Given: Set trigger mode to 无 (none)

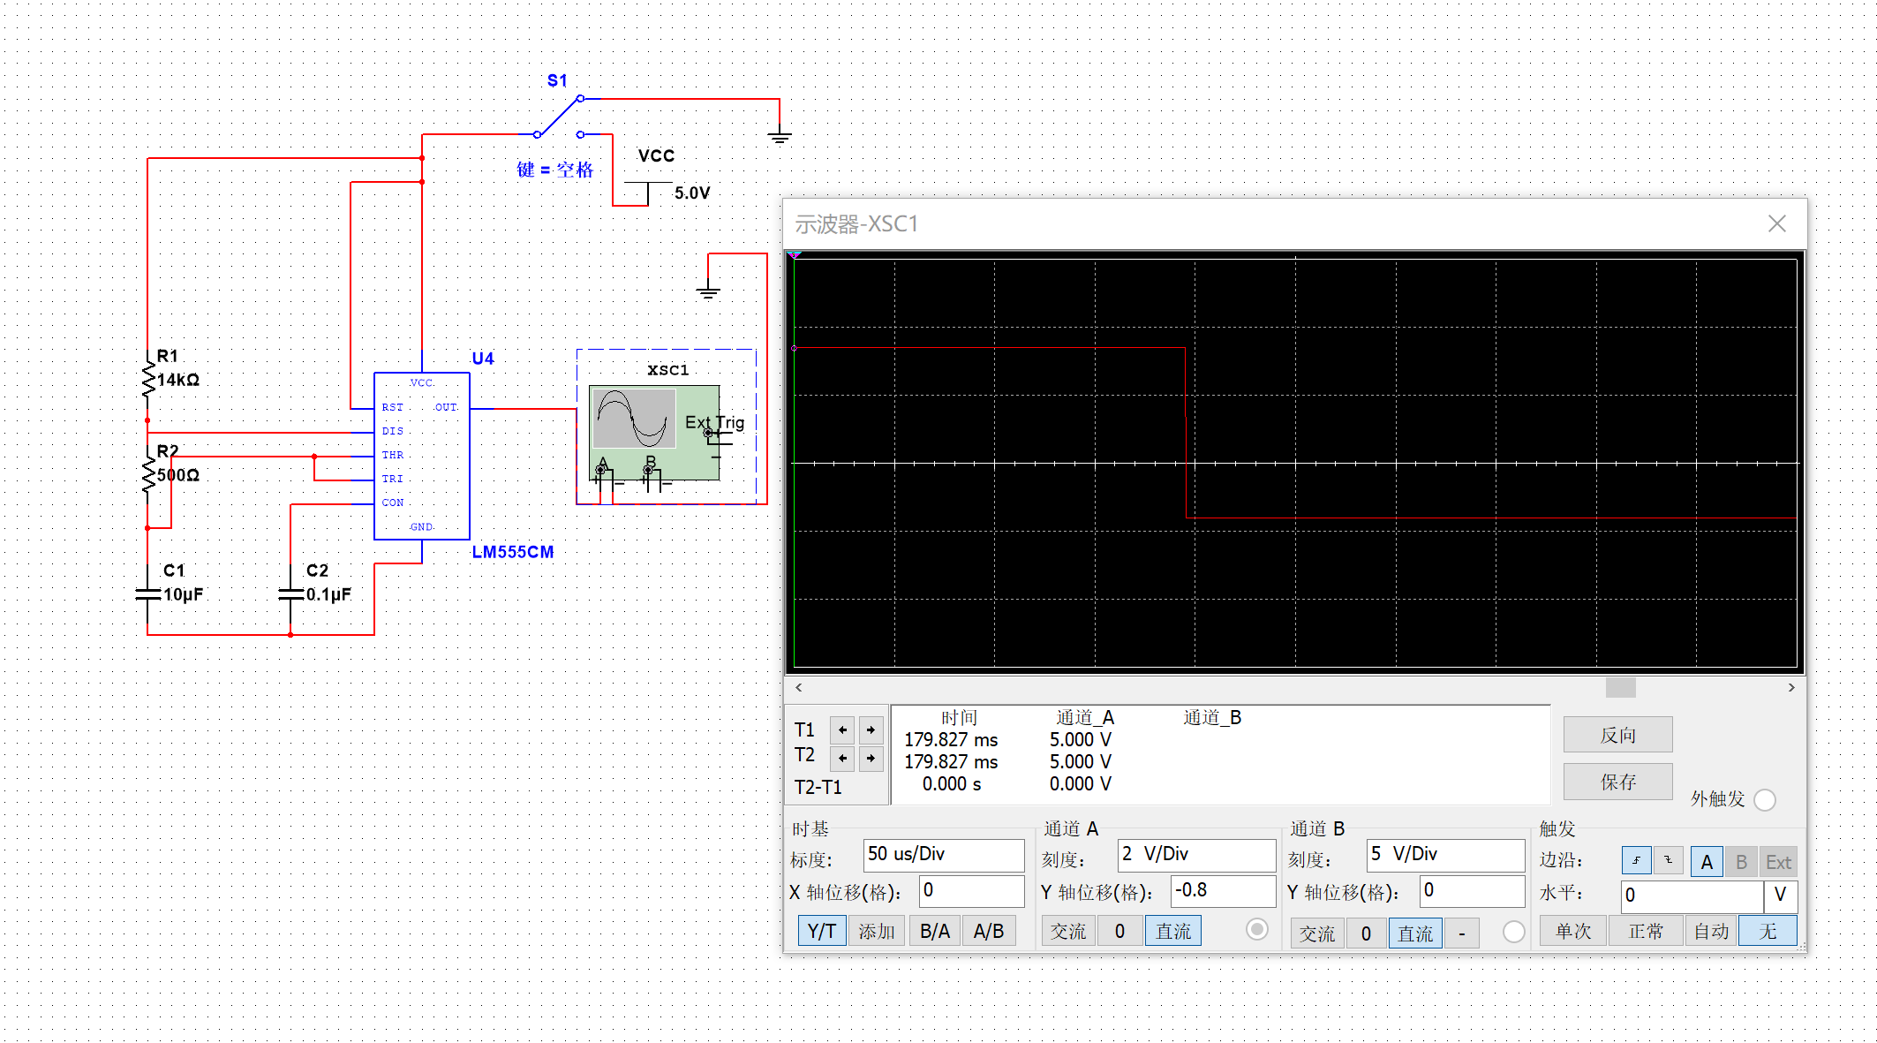Looking at the screenshot, I should 1768,931.
